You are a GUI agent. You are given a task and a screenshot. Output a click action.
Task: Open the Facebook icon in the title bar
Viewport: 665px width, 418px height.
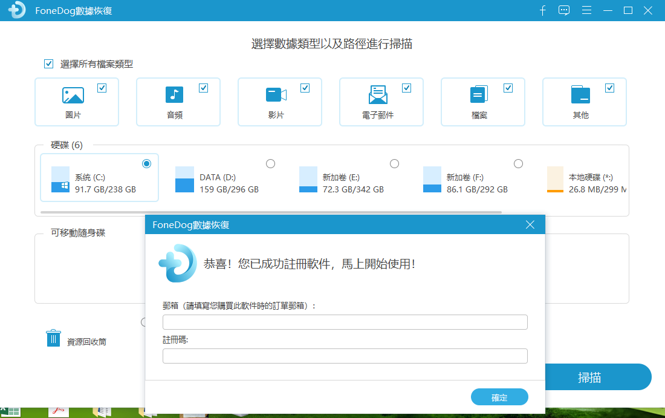542,10
